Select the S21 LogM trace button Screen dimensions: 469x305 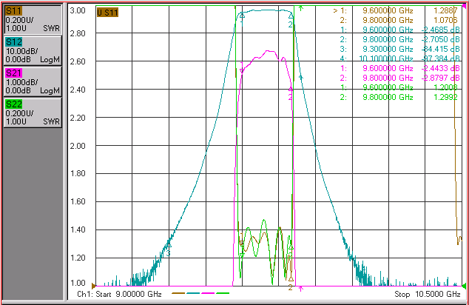33,81
